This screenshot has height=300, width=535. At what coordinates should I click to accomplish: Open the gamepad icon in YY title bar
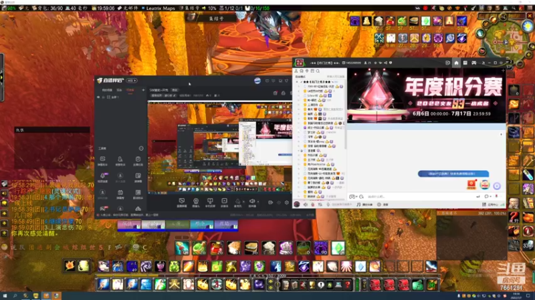click(474, 63)
